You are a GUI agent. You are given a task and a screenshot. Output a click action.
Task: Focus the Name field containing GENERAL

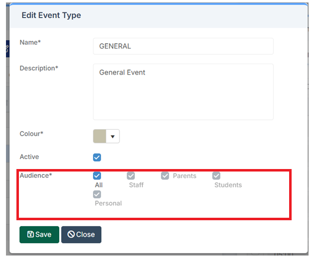click(x=183, y=46)
